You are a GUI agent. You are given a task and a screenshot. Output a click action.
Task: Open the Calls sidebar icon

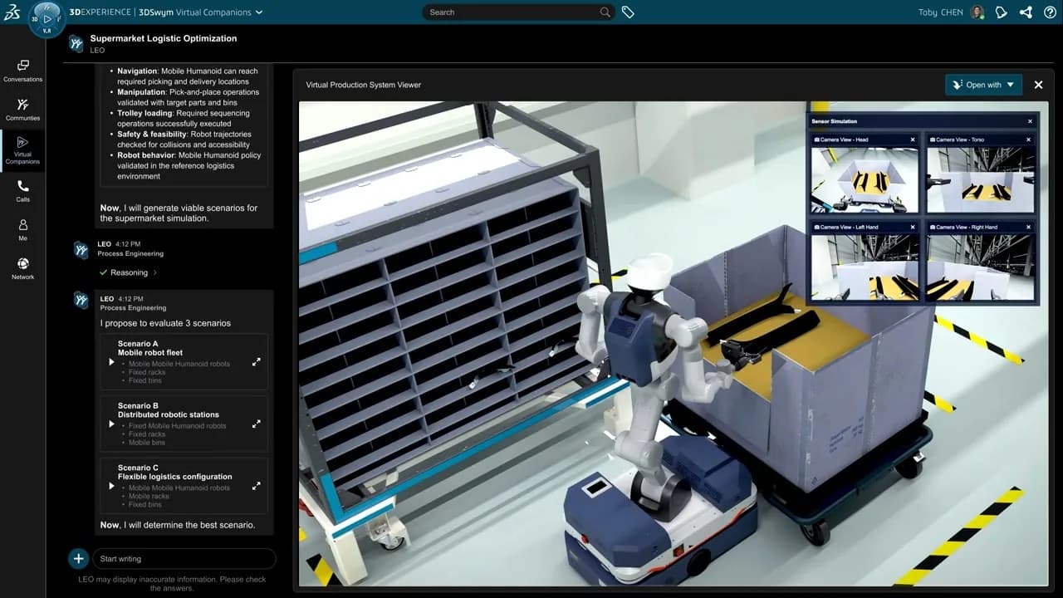pos(22,191)
